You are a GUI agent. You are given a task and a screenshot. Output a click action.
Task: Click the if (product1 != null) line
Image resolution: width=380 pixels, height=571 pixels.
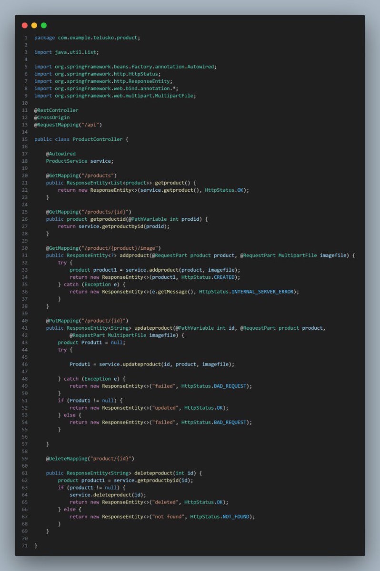91,488
